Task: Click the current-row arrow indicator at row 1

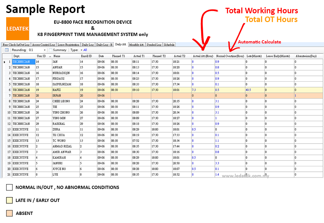Action: point(5,62)
